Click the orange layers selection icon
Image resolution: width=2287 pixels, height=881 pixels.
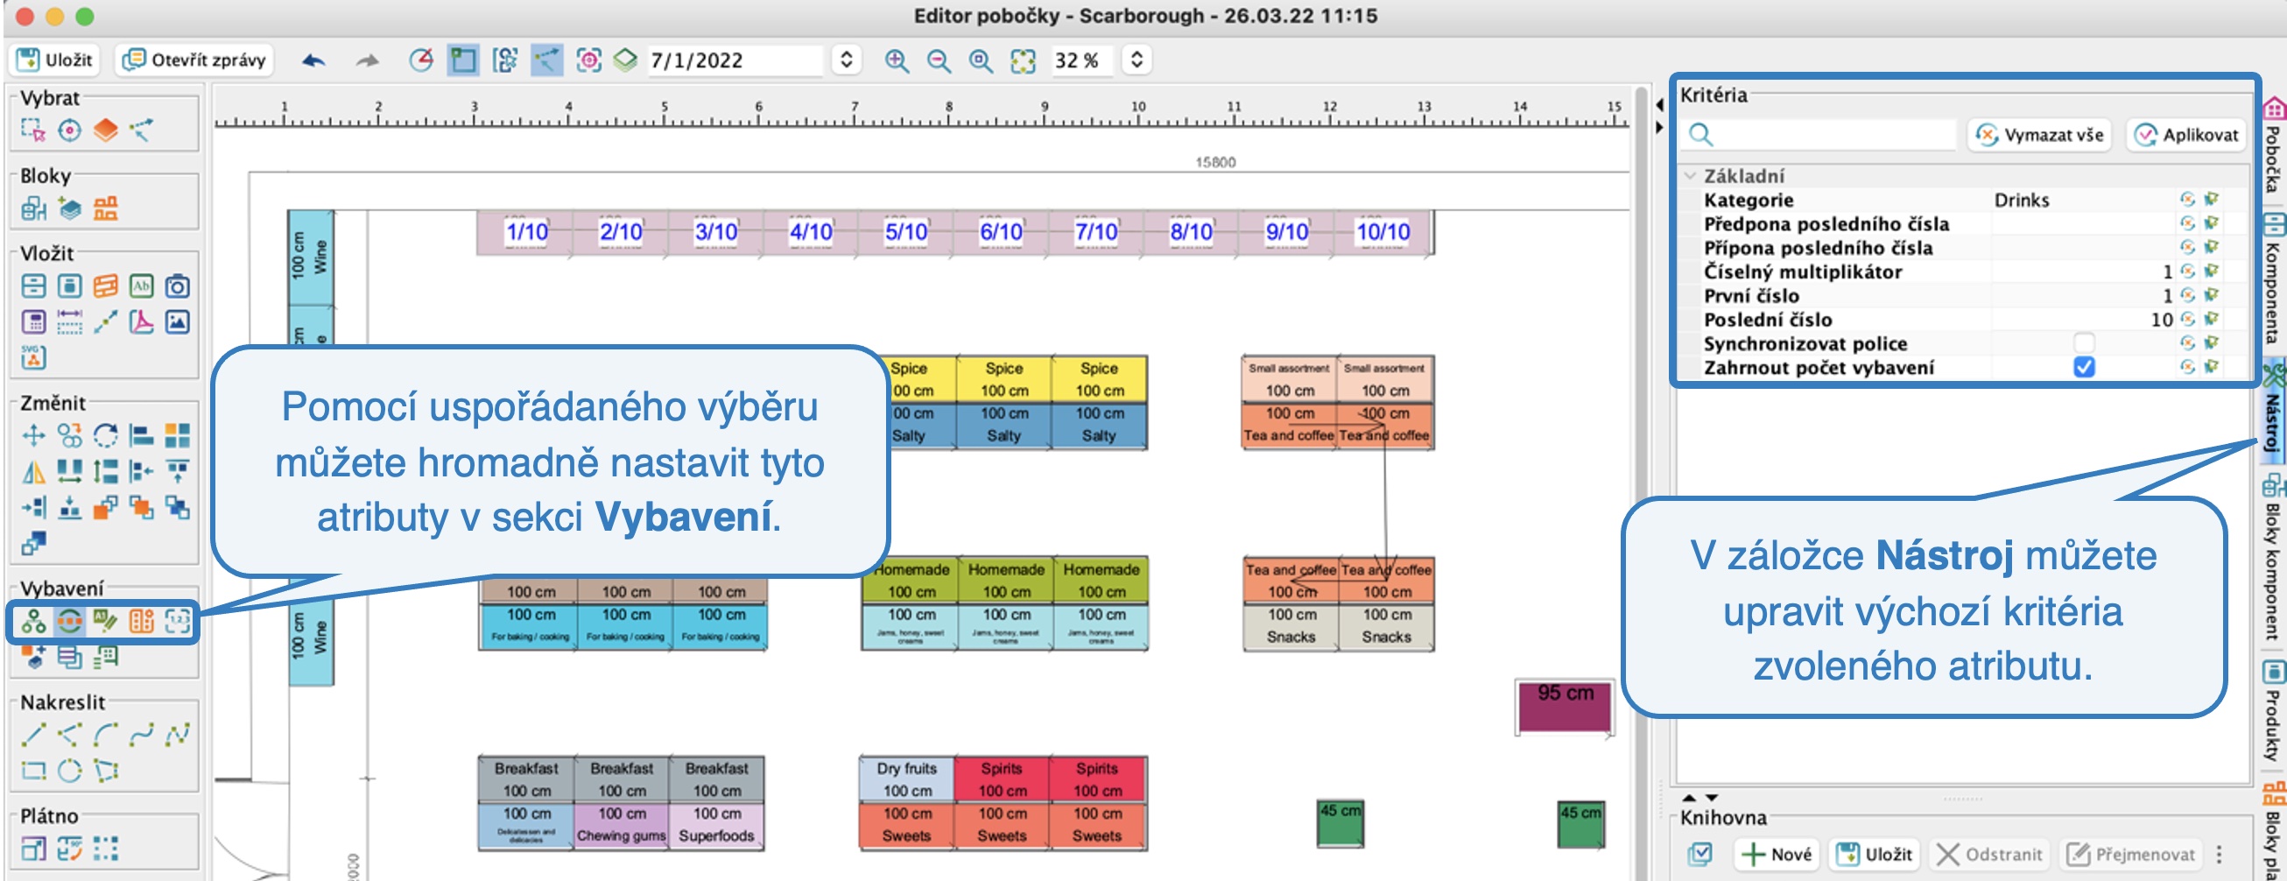click(x=106, y=130)
